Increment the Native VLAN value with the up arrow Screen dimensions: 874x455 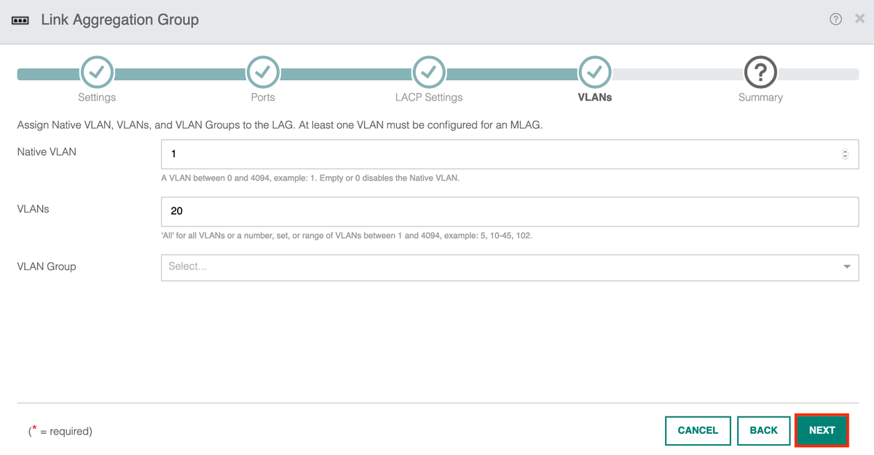(x=845, y=150)
